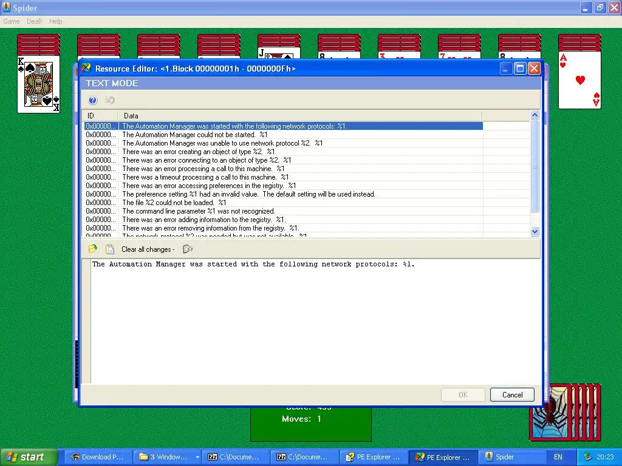Click the list scrollbar up arrow
This screenshot has height=466, width=622.
pos(535,115)
